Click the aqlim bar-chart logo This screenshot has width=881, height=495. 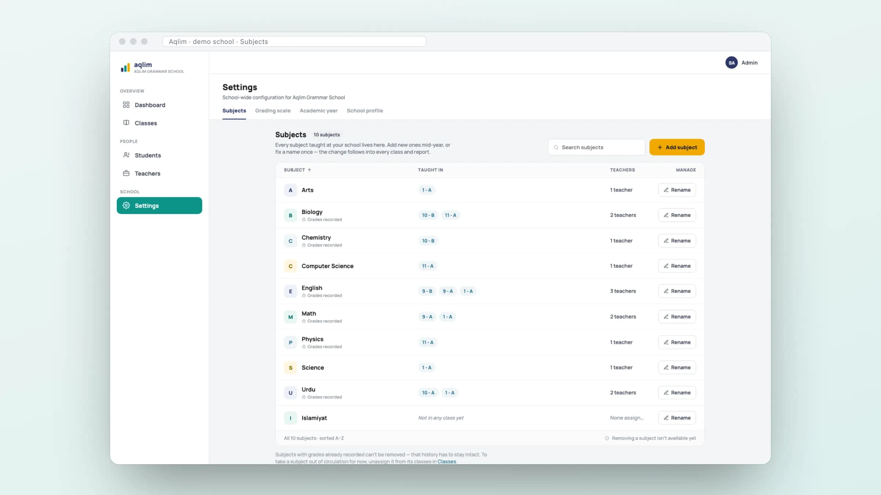(x=125, y=68)
